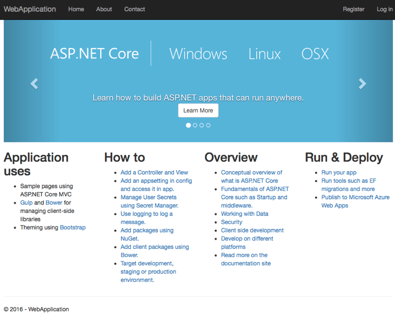The width and height of the screenshot is (395, 320).
Task: Open Add client packages using Bower link
Action: click(x=155, y=251)
